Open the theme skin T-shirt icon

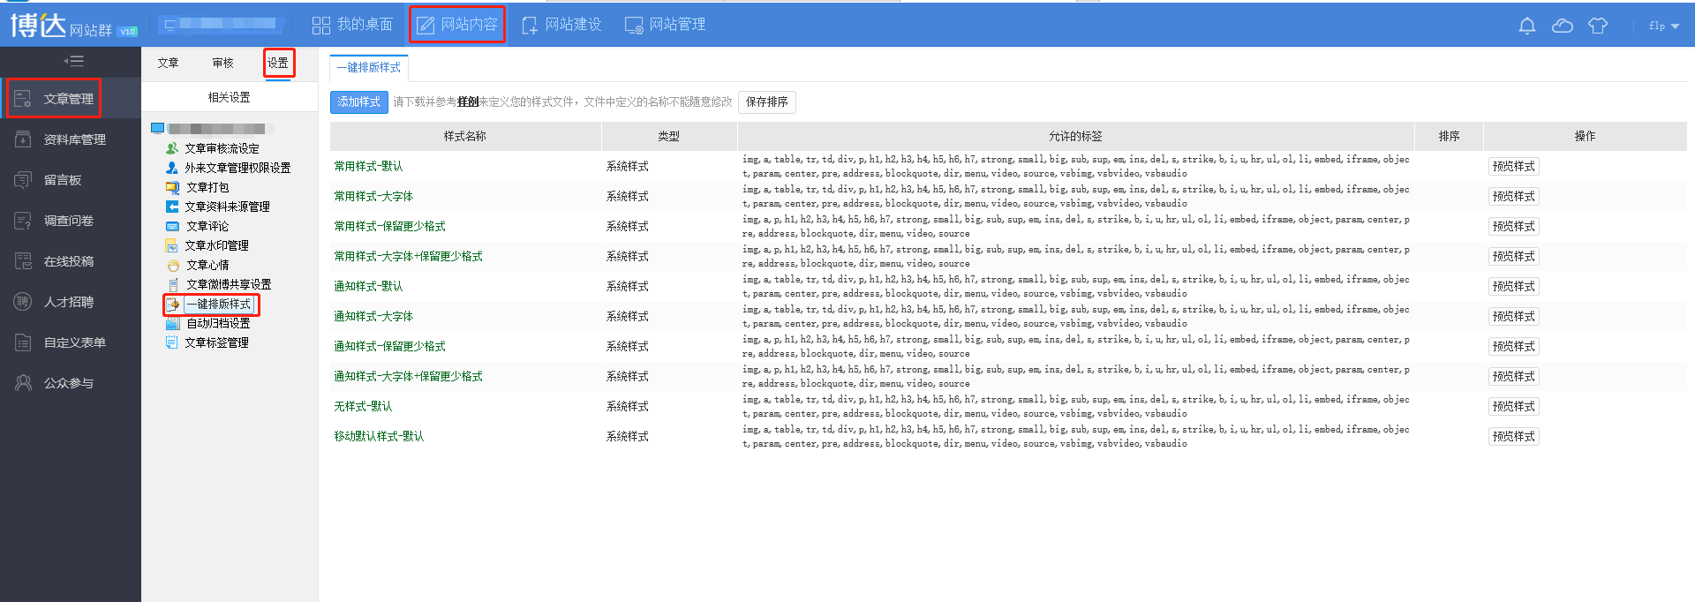pos(1597,26)
